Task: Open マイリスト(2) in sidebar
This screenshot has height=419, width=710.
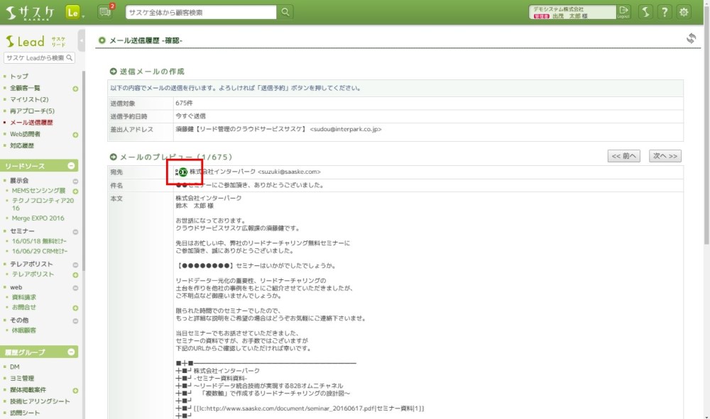Action: coord(29,99)
